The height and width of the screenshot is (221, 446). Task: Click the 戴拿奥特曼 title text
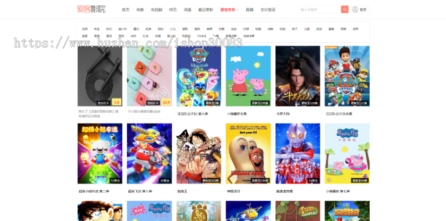[284, 191]
